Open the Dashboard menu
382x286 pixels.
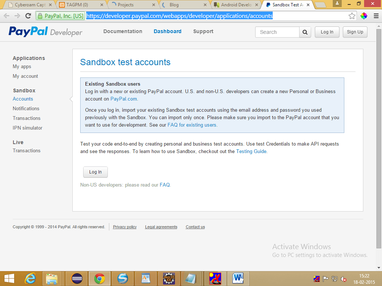pyautogui.click(x=167, y=31)
